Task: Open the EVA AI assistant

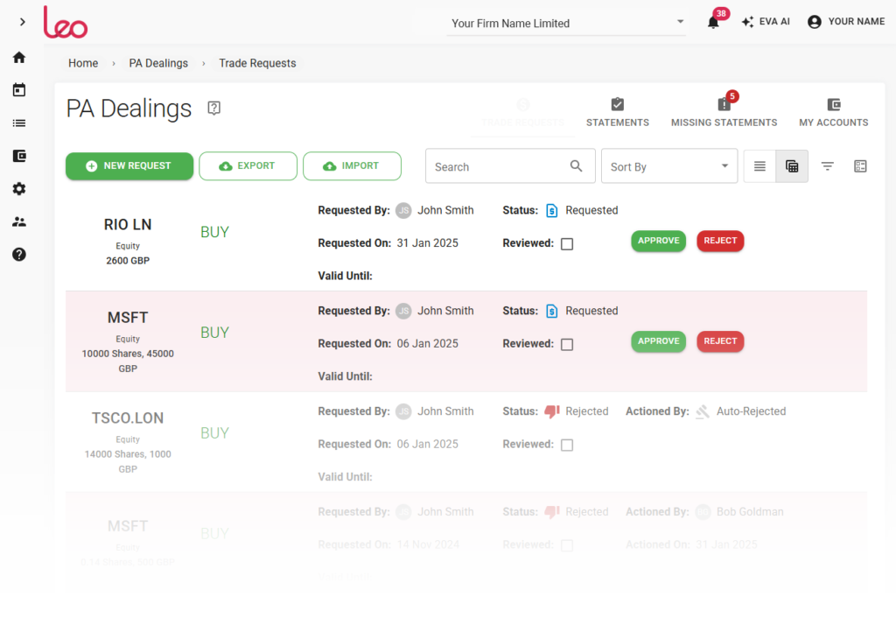Action: click(765, 20)
